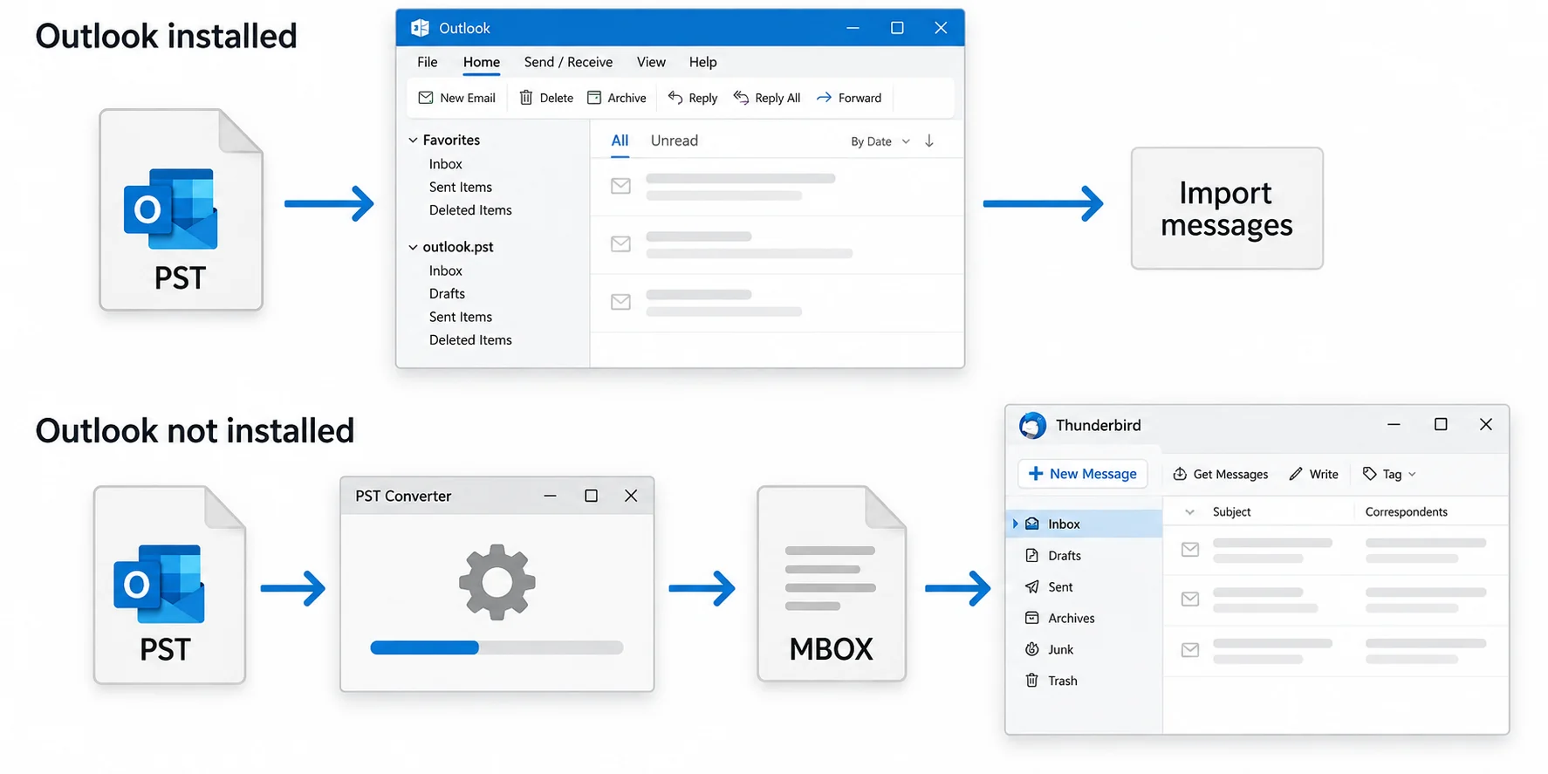Open the Send / Receive tab
Image resolution: width=1548 pixels, height=774 pixels.
568,62
